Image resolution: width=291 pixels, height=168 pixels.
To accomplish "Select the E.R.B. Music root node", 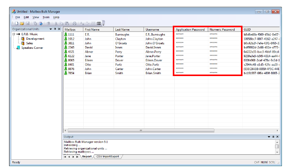I will pyautogui.click(x=30, y=34).
